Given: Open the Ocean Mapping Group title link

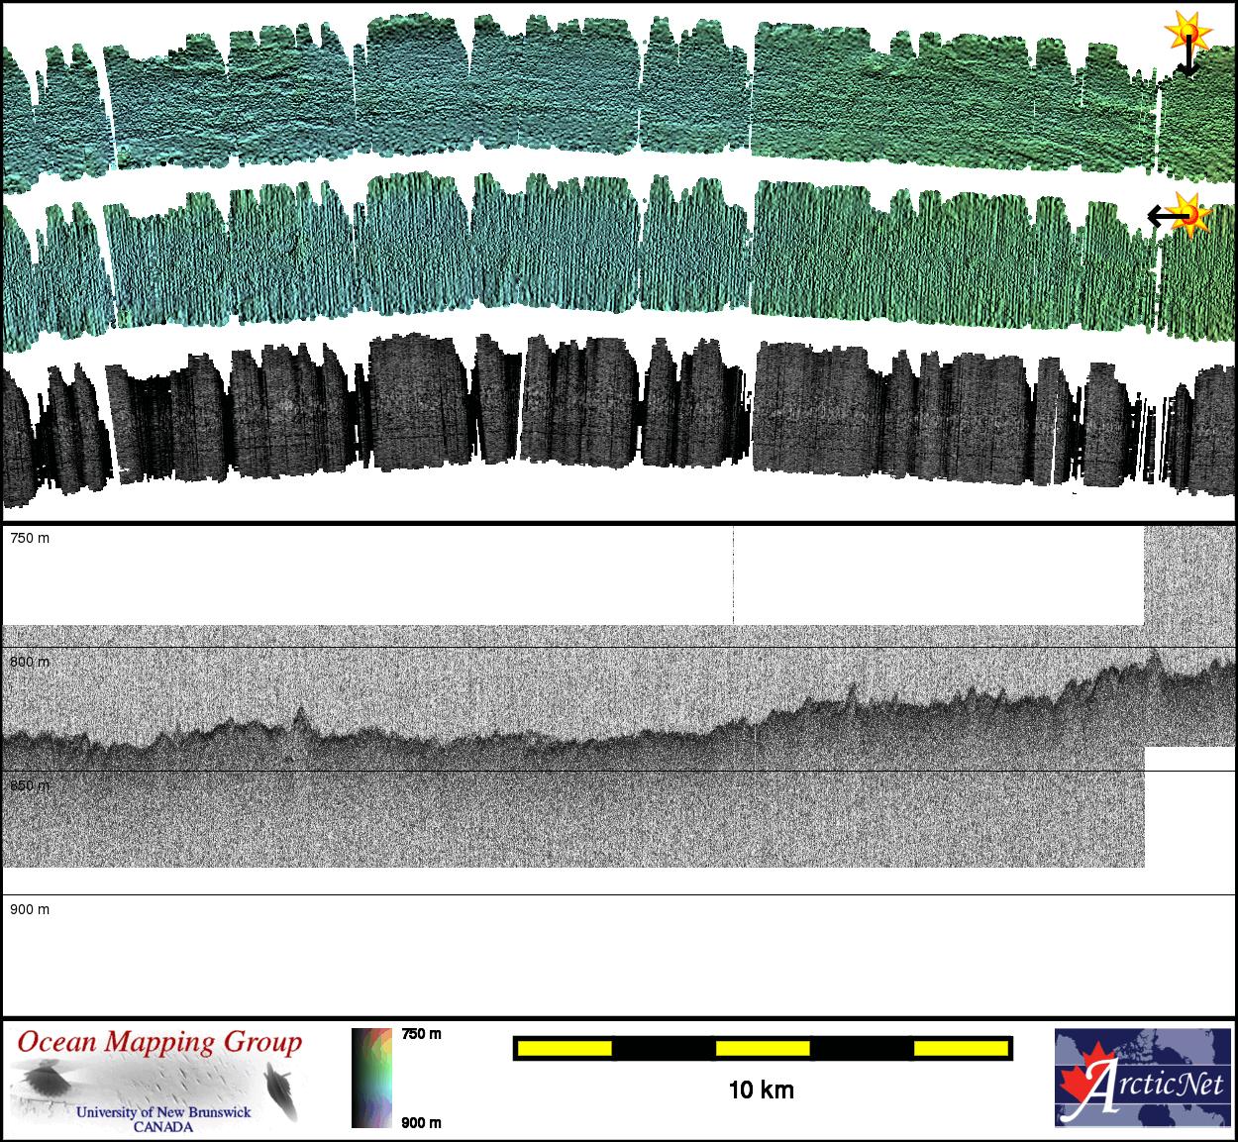Looking at the screenshot, I should [x=159, y=1042].
